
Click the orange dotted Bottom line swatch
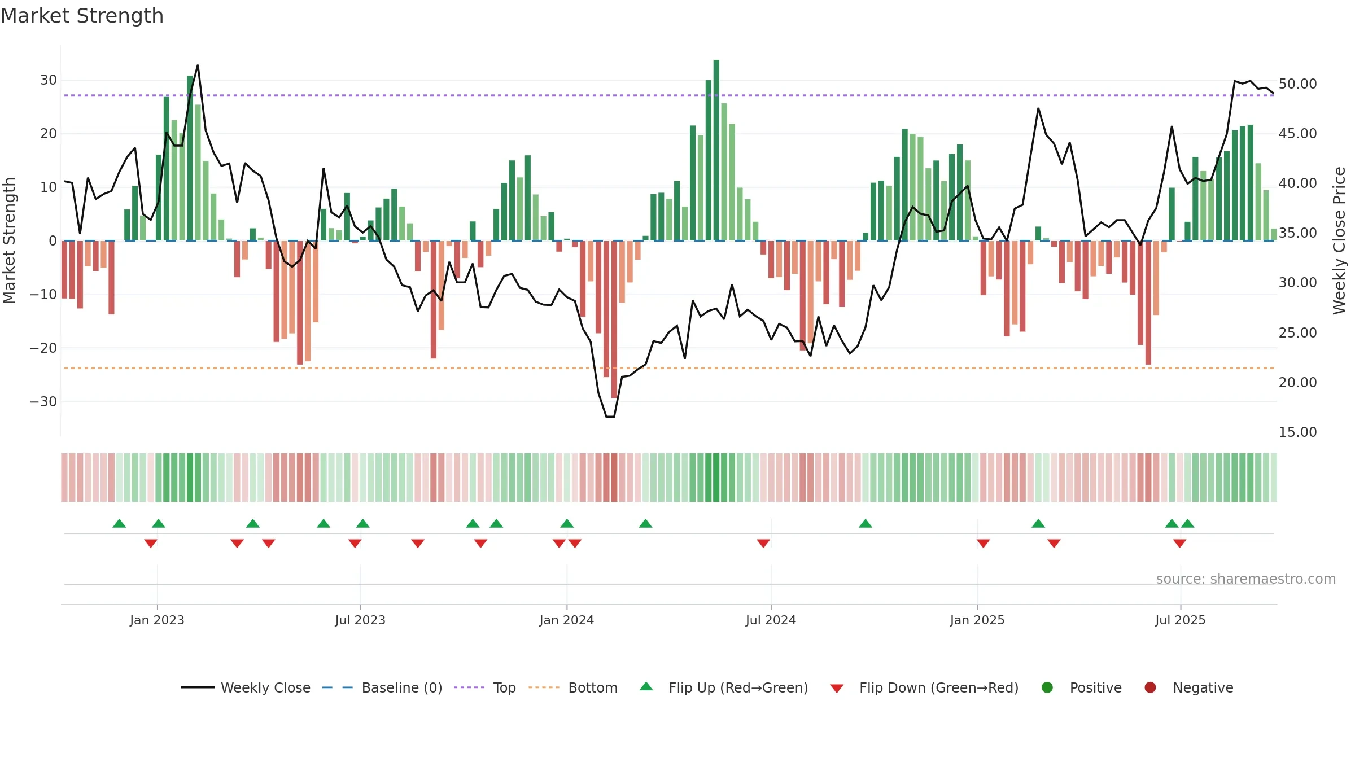point(544,687)
